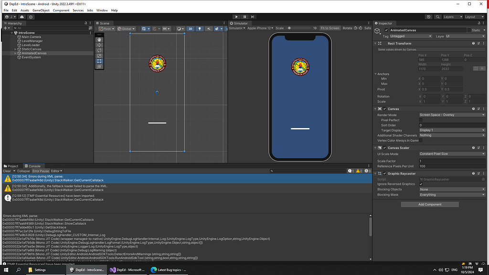This screenshot has height=275, width=489.
Task: Activate the Rect tool in Scene overlay
Action: point(99,61)
